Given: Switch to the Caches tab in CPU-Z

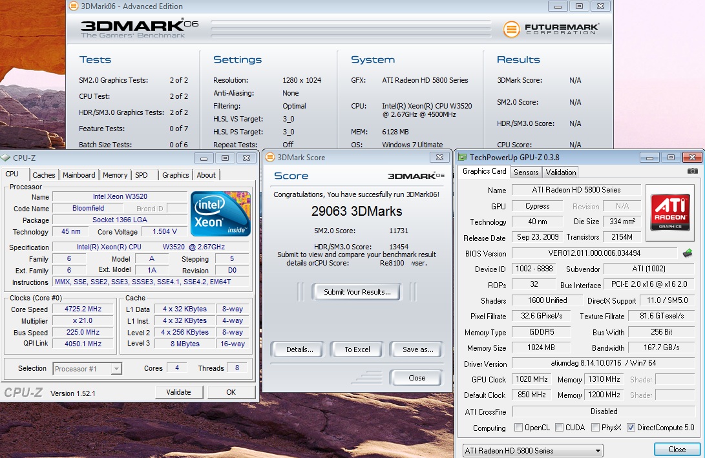Looking at the screenshot, I should click(43, 175).
